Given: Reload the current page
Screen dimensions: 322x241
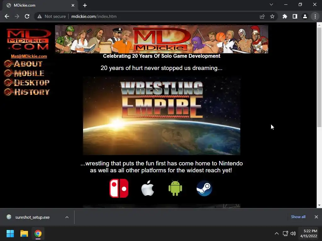Looking at the screenshot, I should tap(27, 16).
